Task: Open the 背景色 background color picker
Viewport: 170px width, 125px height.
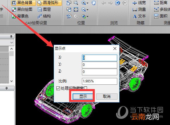Action: tap(20, 16)
